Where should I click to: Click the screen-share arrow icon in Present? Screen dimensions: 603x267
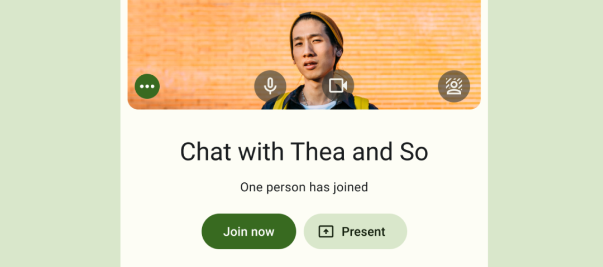coord(326,232)
